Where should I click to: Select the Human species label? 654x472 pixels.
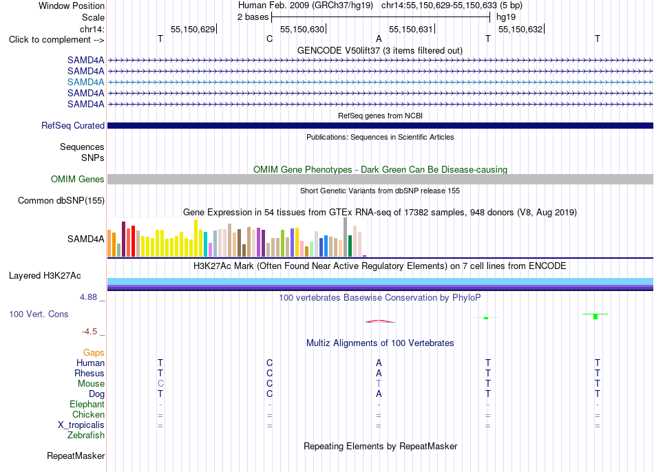90,363
